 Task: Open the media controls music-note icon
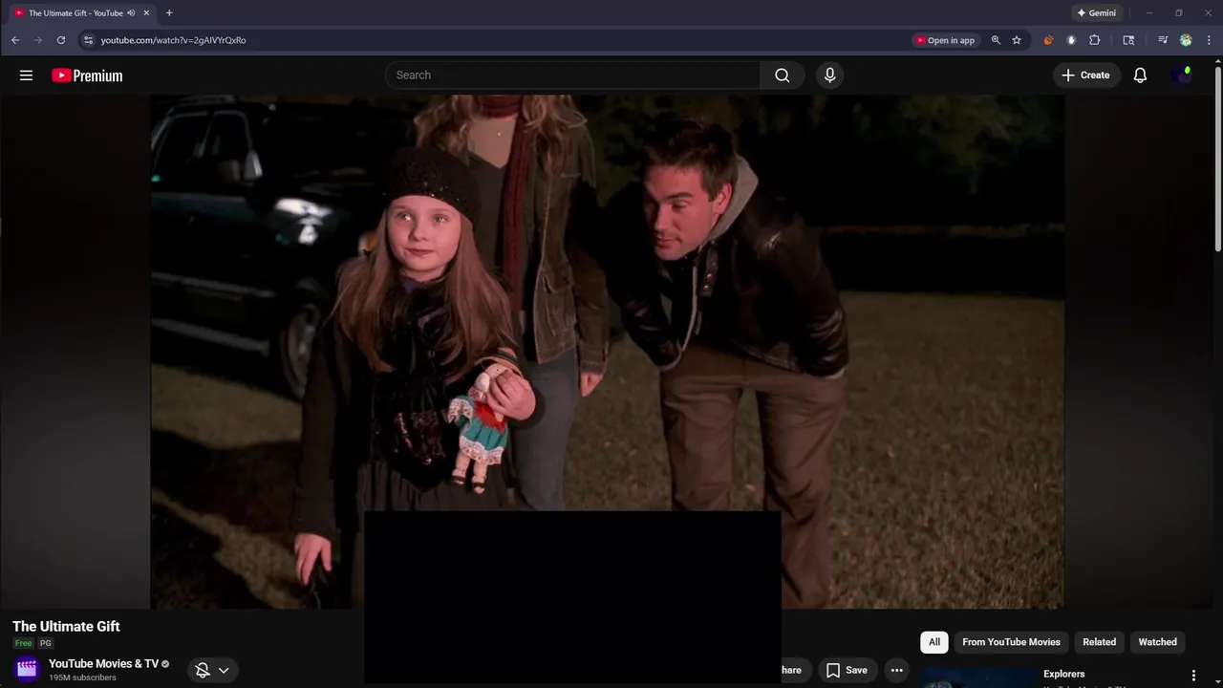[x=1163, y=40]
